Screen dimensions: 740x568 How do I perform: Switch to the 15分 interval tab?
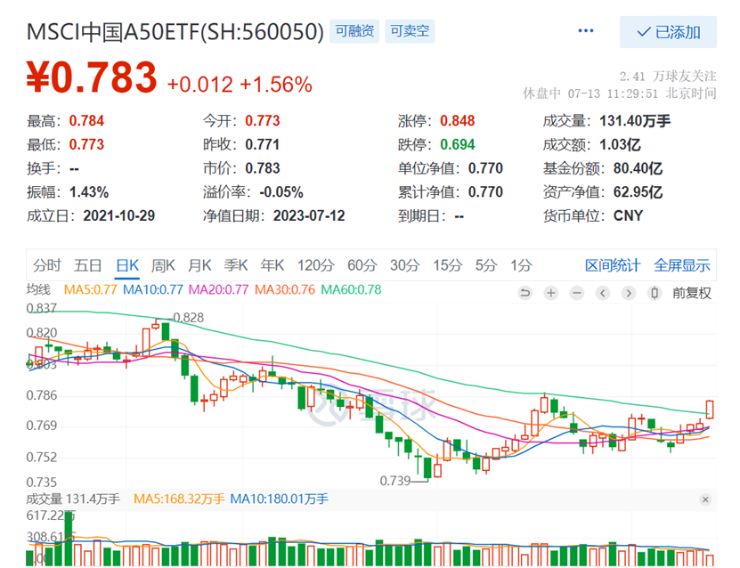coord(447,265)
